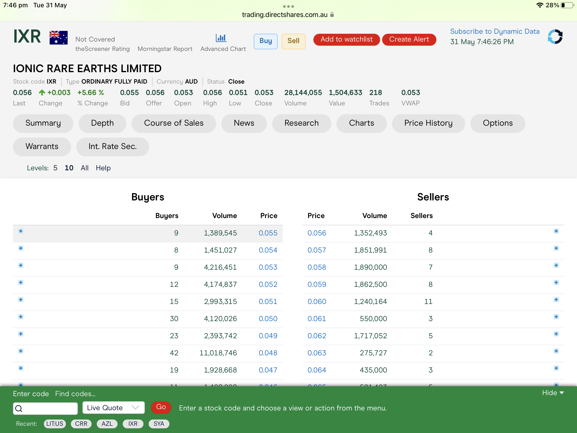The width and height of the screenshot is (577, 433).
Task: Tap the recent LIT:US chip
Action: (x=55, y=424)
